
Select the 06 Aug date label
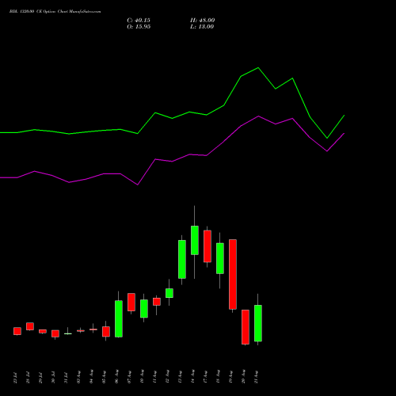coord(116,377)
